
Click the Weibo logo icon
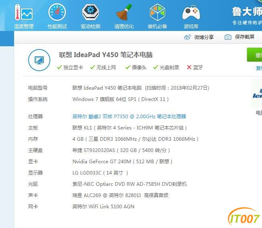tap(188, 37)
